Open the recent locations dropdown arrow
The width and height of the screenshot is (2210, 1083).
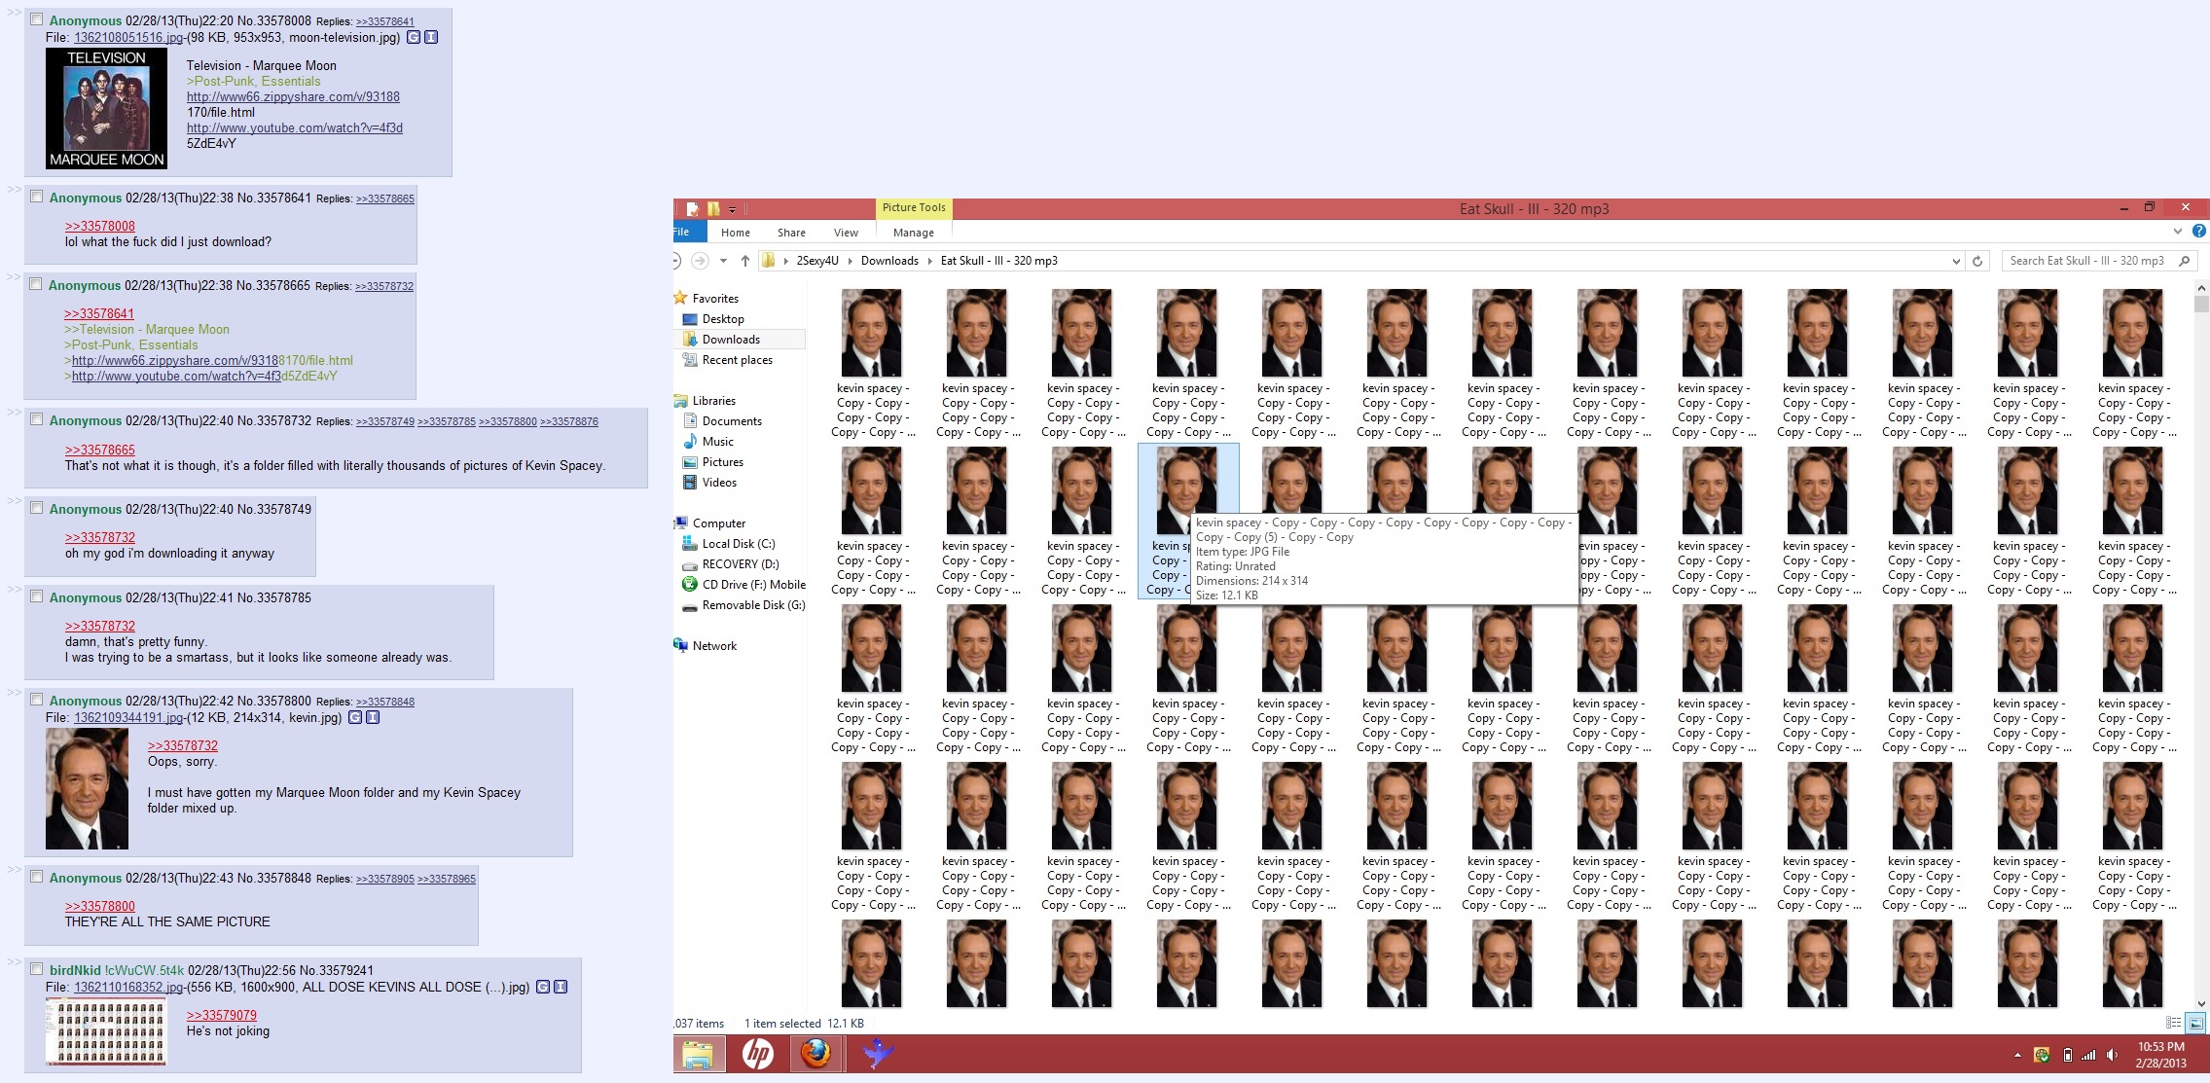coord(723,261)
